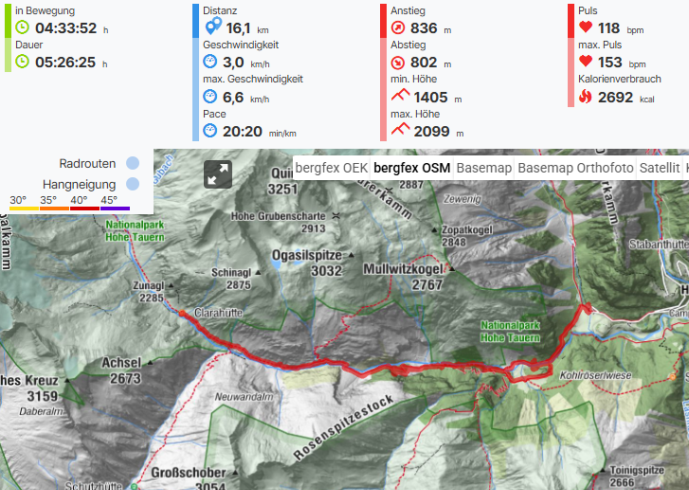The width and height of the screenshot is (689, 490).
Task: Click the max elevation mountain icon
Action: point(400,129)
